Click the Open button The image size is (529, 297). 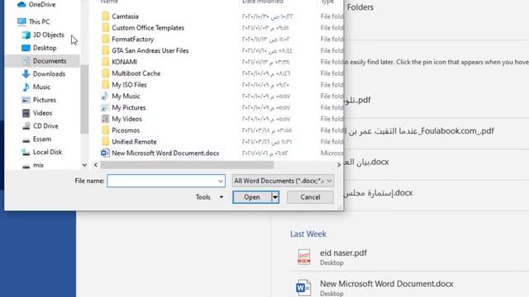click(251, 197)
